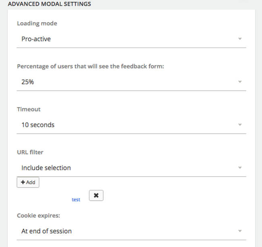Open the At end of session dropdown

pyautogui.click(x=129, y=231)
